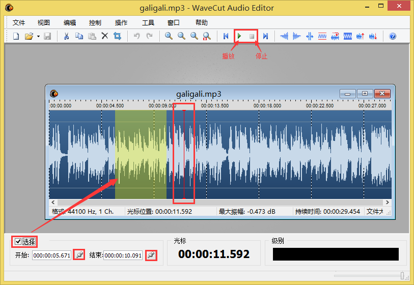
Task: Zoom out of the waveform
Action: pyautogui.click(x=181, y=36)
